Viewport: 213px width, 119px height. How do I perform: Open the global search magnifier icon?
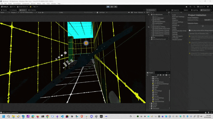click(x=194, y=7)
